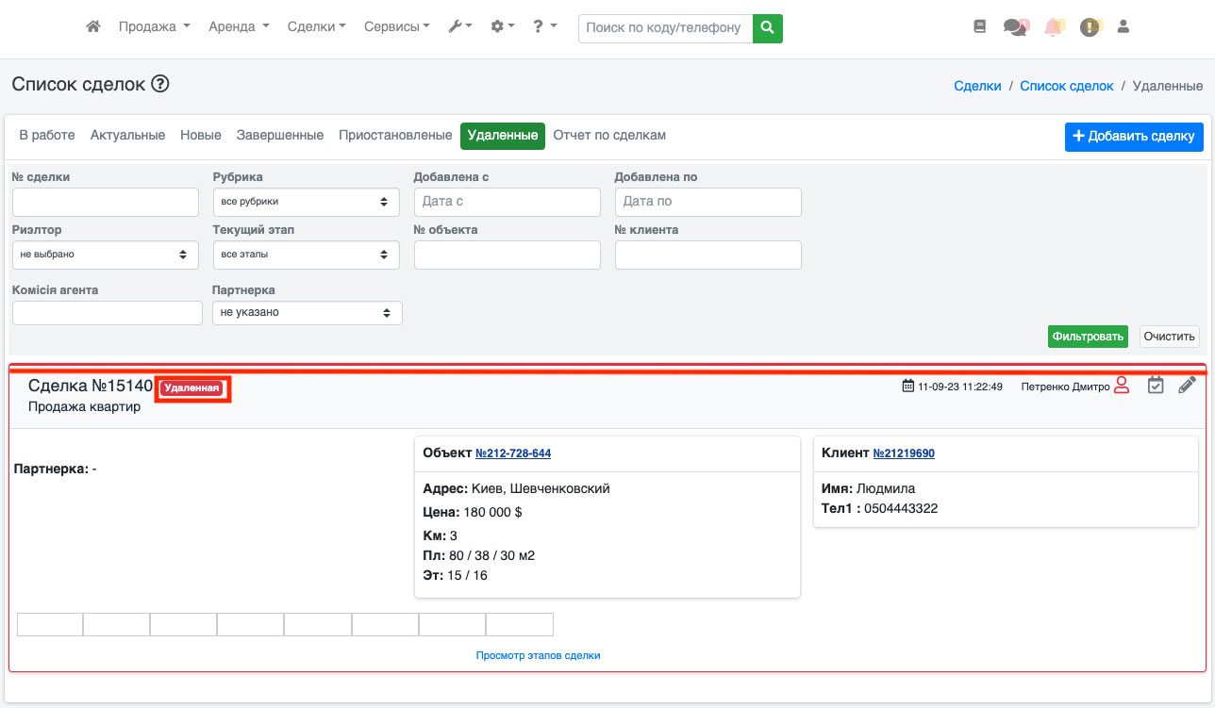Click the user profile icon
This screenshot has width=1215, height=708.
pos(1123,27)
